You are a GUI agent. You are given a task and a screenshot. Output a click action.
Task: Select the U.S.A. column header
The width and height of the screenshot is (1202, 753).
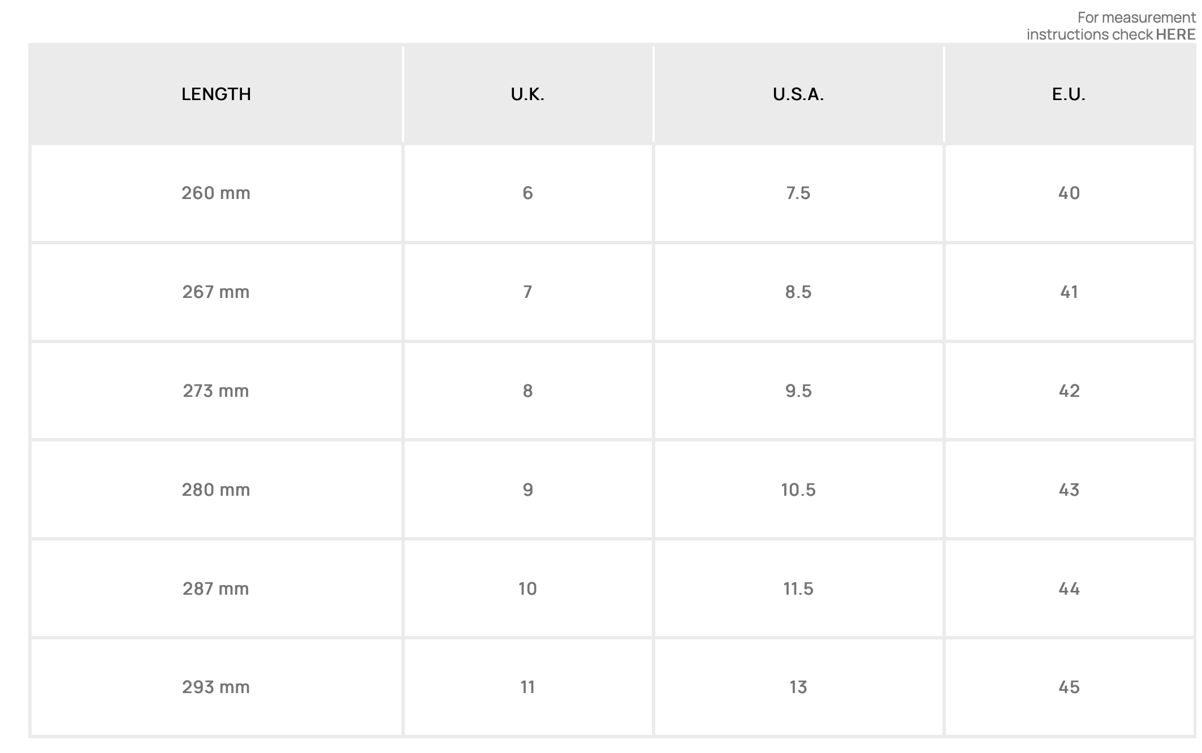pyautogui.click(x=798, y=94)
